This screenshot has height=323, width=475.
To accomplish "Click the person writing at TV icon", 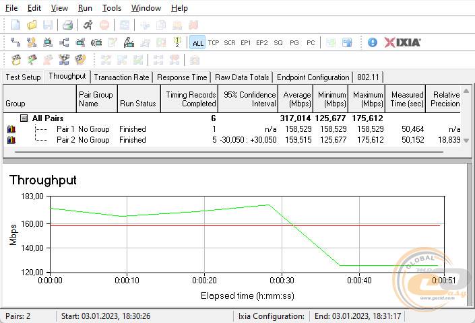I will tap(129, 42).
